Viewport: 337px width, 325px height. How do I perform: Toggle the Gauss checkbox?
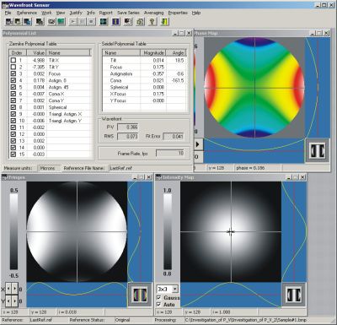click(x=159, y=298)
